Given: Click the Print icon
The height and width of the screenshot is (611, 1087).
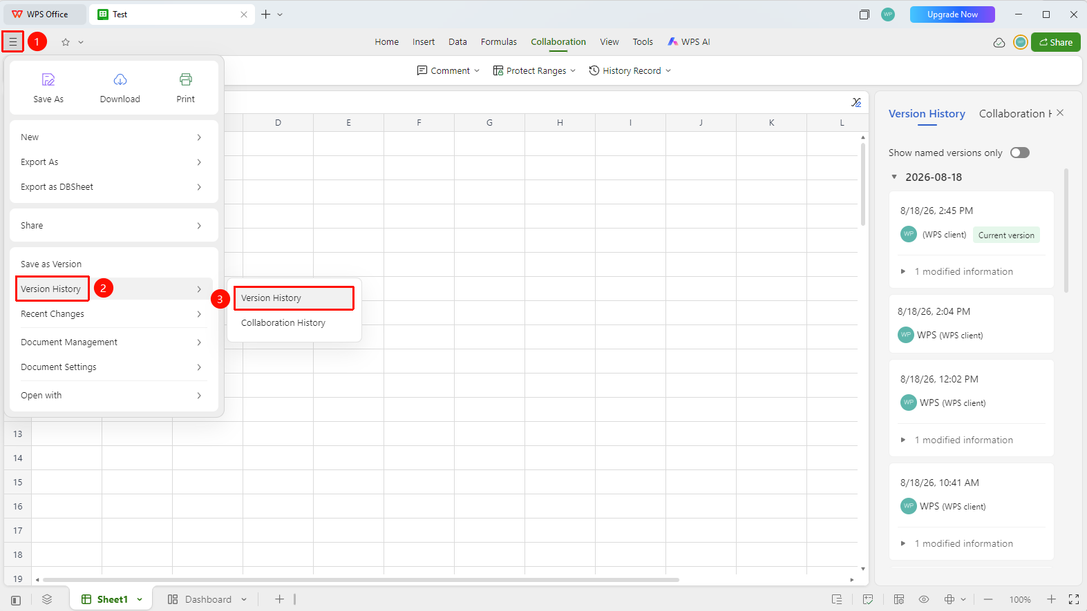Looking at the screenshot, I should point(186,79).
